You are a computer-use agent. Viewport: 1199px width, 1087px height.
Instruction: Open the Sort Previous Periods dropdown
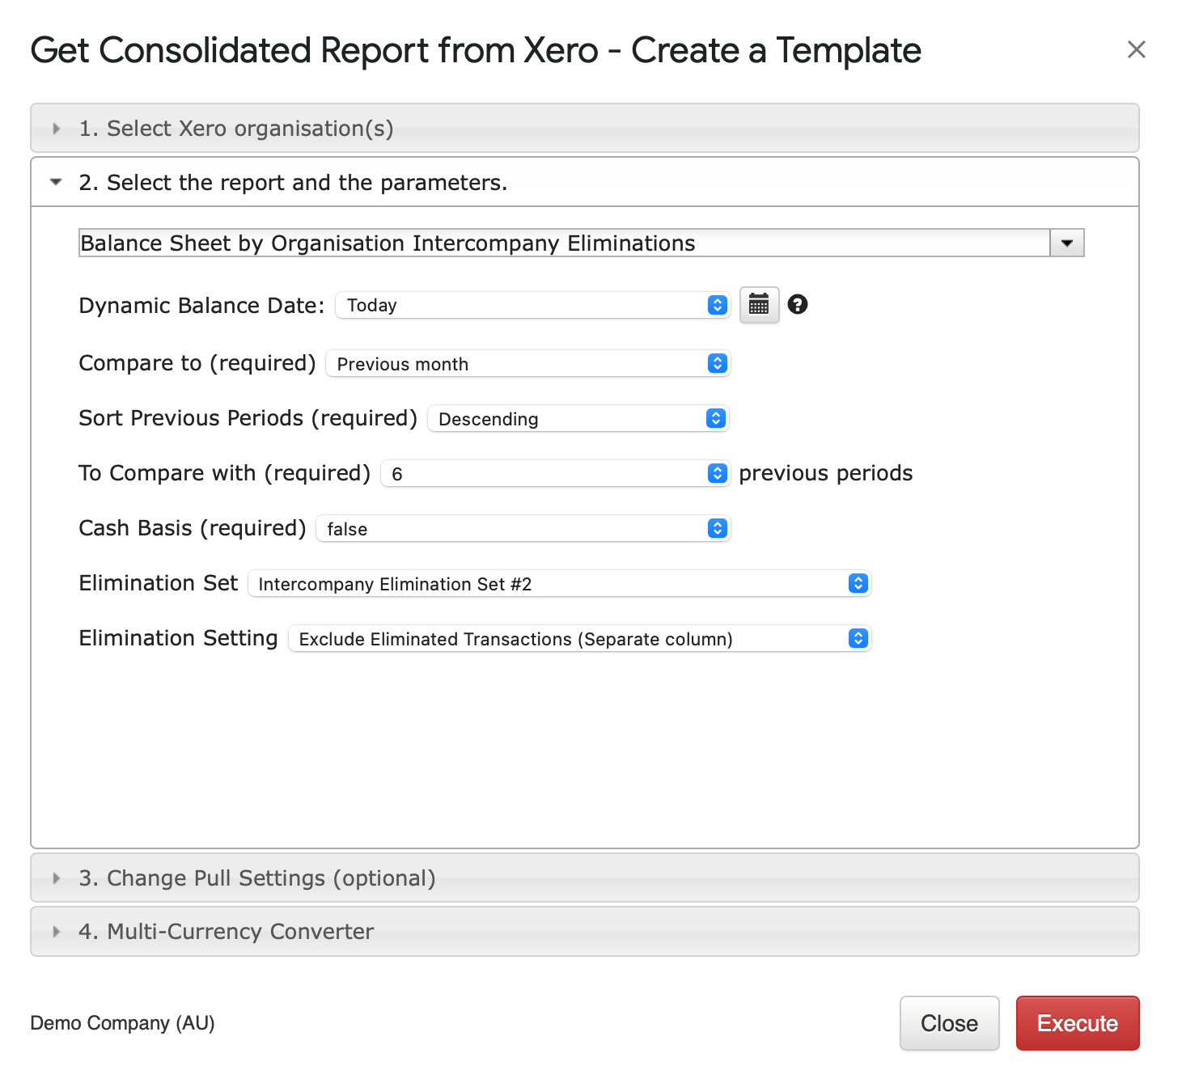click(578, 418)
